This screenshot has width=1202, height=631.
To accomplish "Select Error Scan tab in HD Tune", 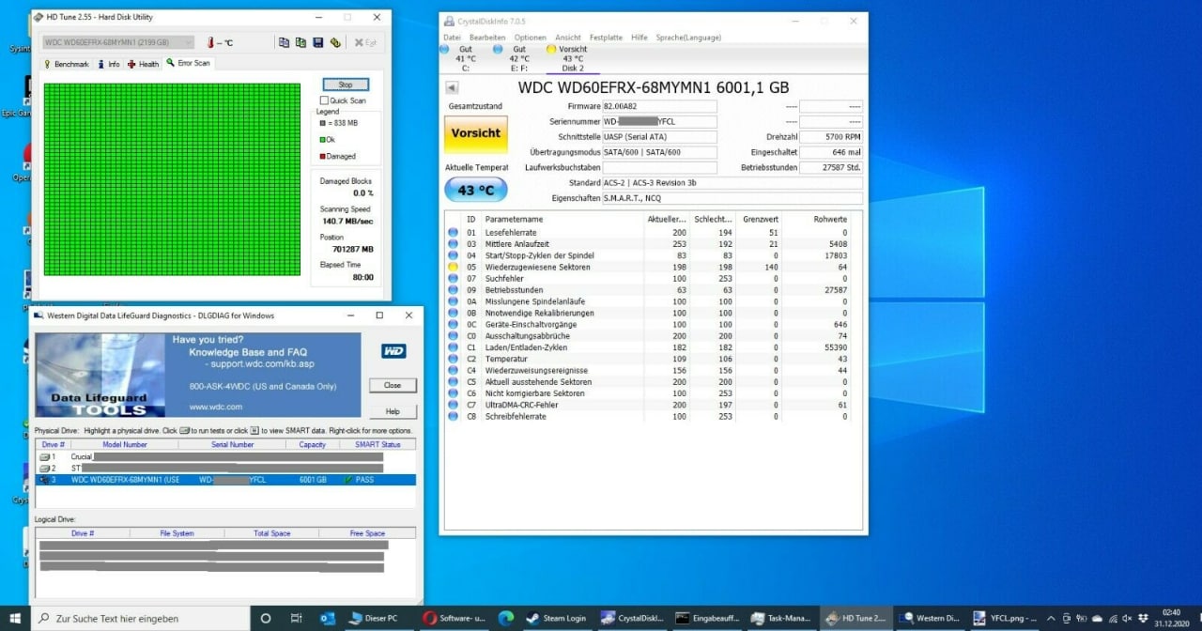I will 189,63.
